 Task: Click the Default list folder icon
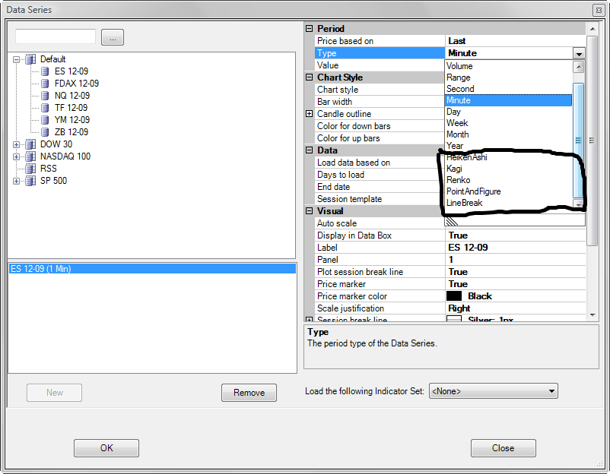click(30, 59)
